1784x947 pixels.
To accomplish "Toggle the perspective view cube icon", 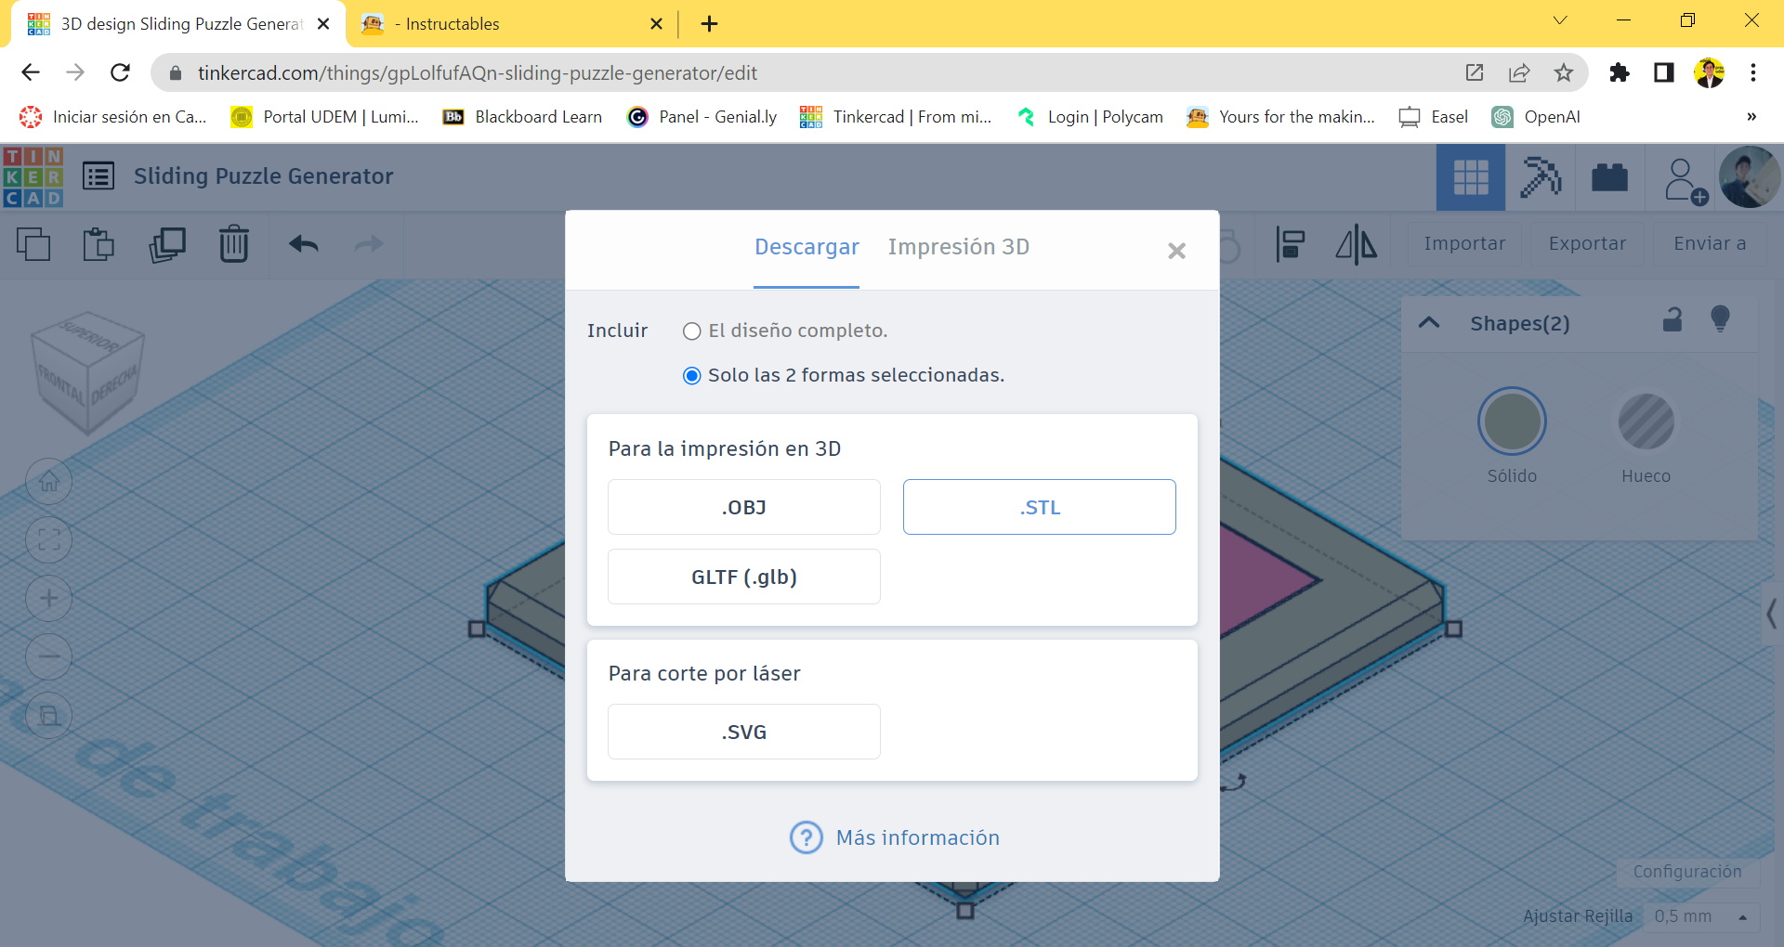I will pos(49,716).
